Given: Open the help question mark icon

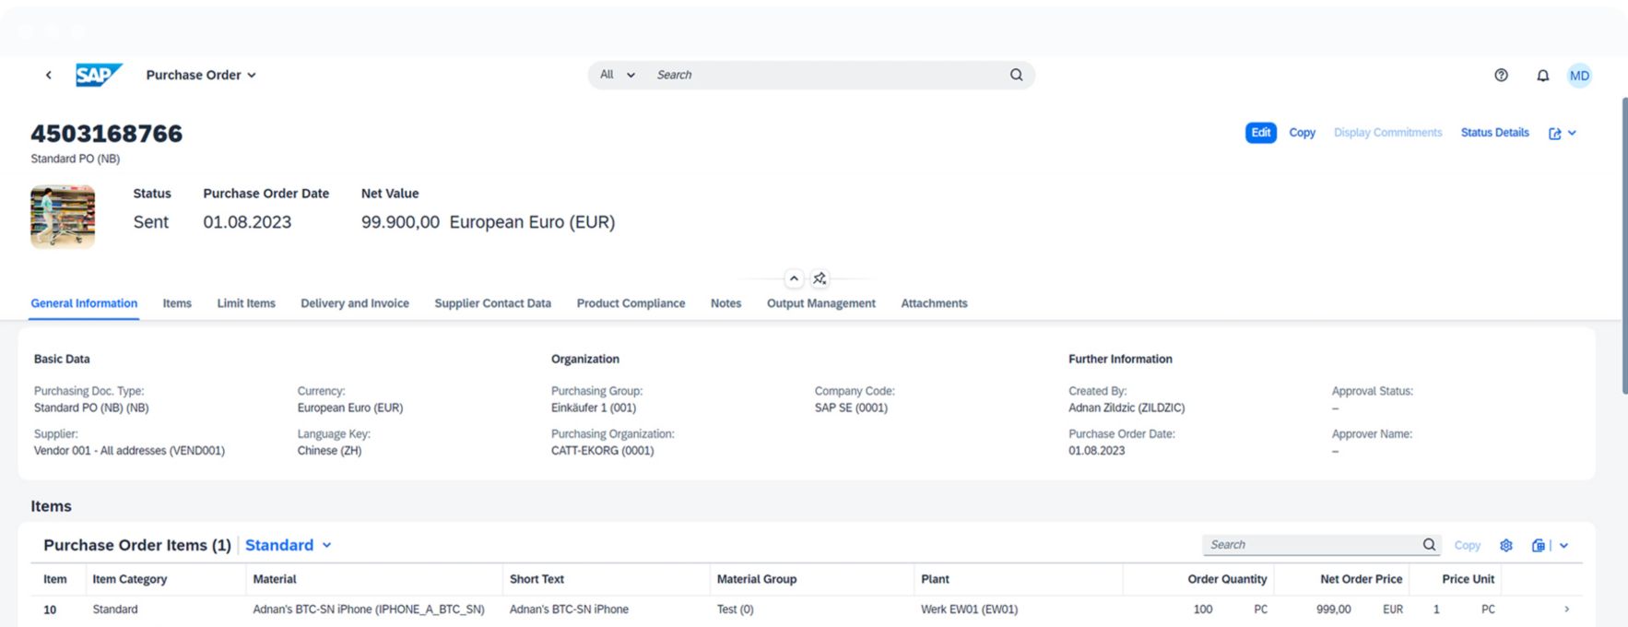Looking at the screenshot, I should coord(1501,76).
